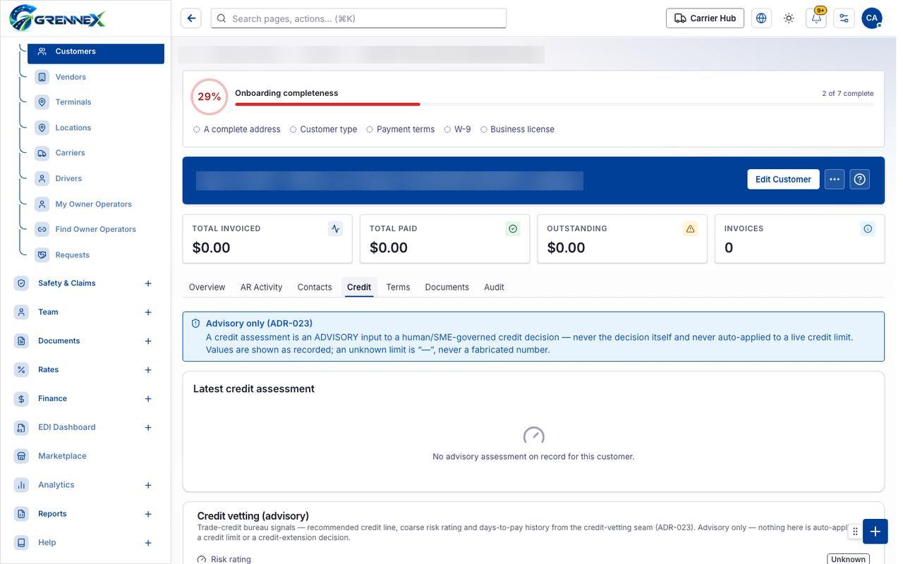Click the Outstanding warning icon
This screenshot has width=903, height=564.
(x=690, y=228)
